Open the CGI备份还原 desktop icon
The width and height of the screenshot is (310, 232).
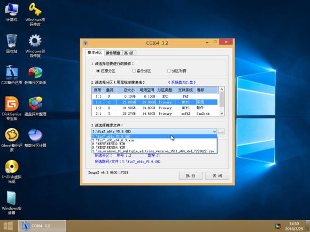tap(12, 75)
